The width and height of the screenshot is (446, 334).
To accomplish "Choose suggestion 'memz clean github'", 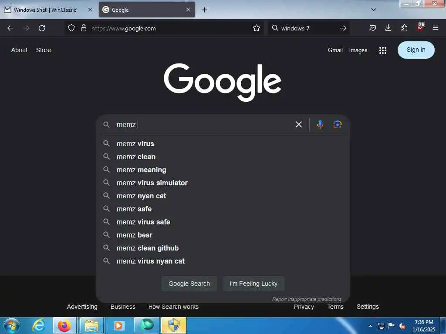I will [x=223, y=248].
